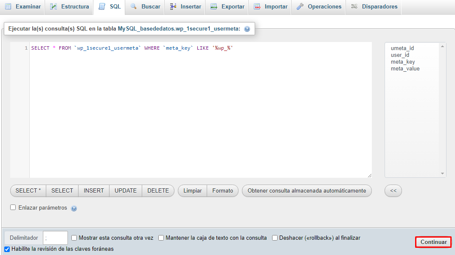Click the SELECT * button

[x=28, y=191]
